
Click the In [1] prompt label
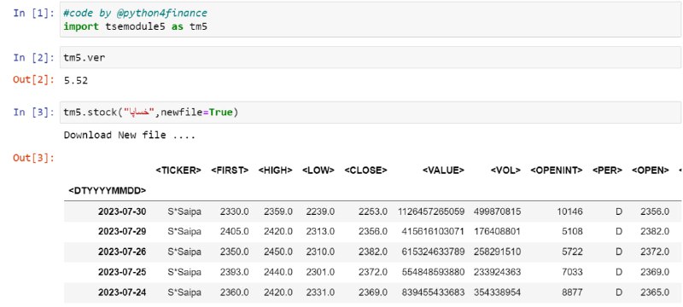point(33,13)
